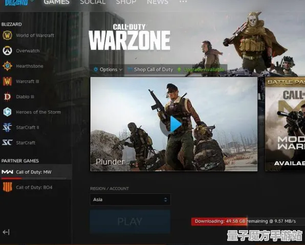Click the Heroes of the Storm icon

(x=7, y=112)
